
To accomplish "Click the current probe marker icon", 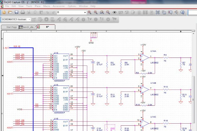I will coord(71,19).
